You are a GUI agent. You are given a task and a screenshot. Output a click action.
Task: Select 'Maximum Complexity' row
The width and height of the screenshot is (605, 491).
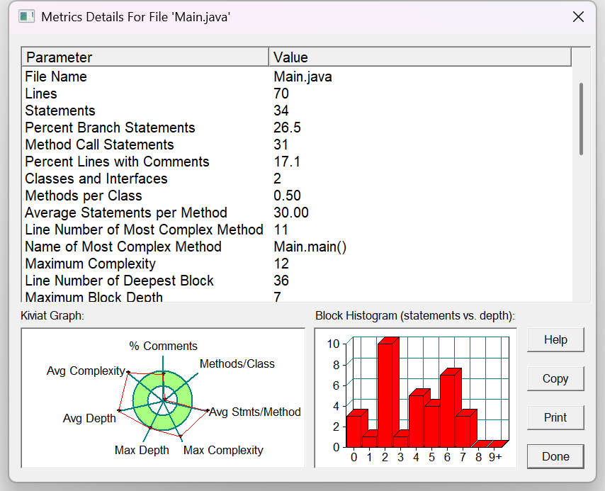coord(296,264)
